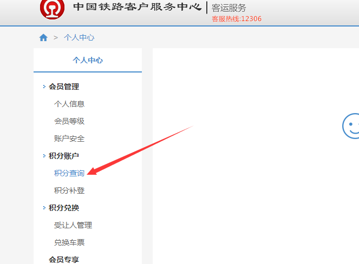Click the 客服热线:12306 hotline text
Image resolution: width=359 pixels, height=264 pixels.
tap(237, 19)
